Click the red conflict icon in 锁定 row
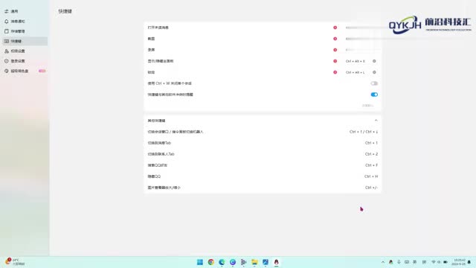 click(335, 72)
